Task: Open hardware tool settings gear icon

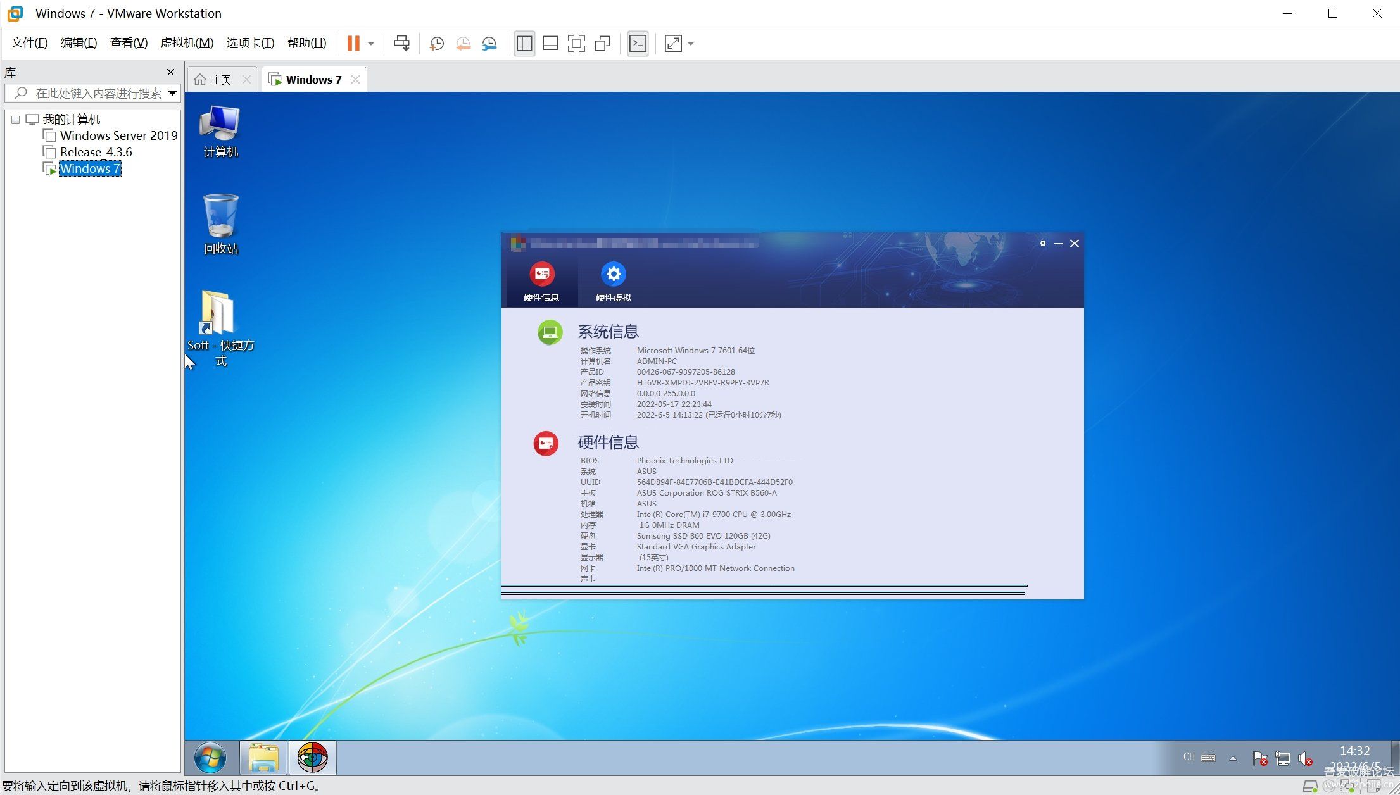Action: click(1043, 243)
